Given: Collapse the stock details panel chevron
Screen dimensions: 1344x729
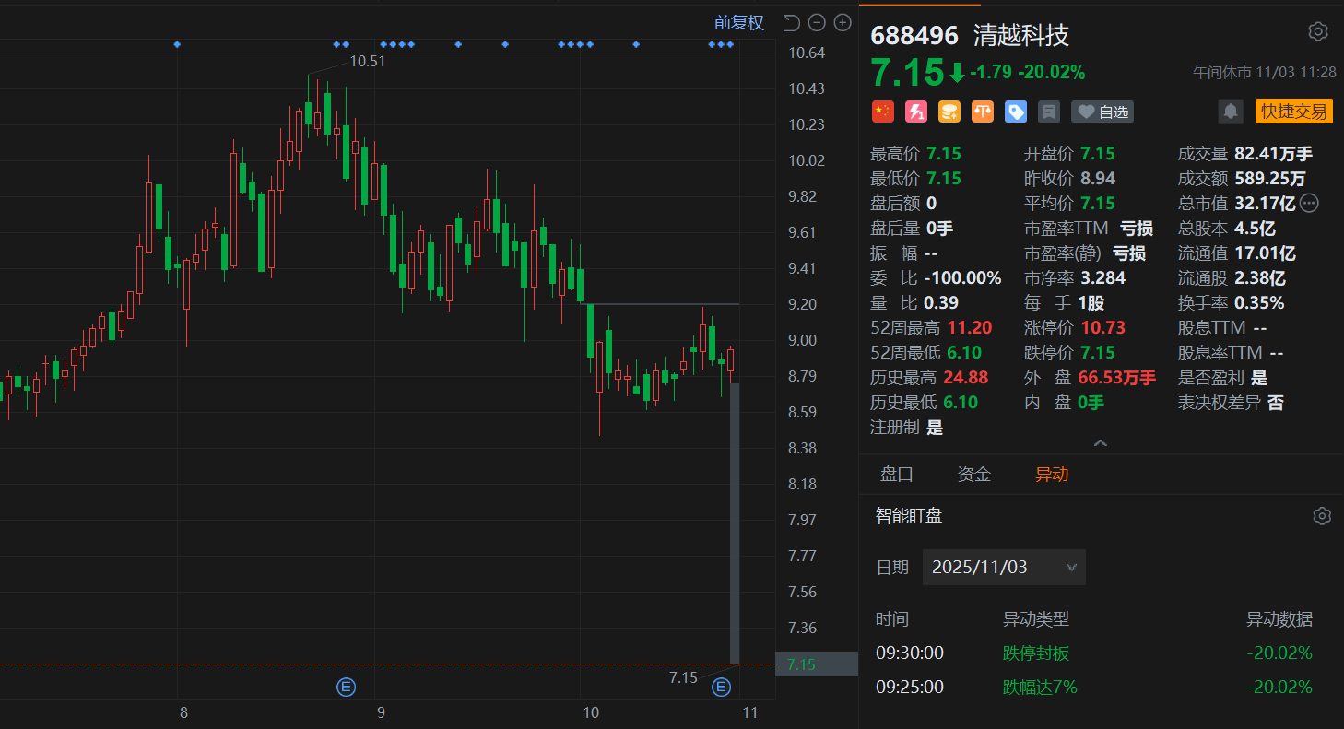Looking at the screenshot, I should tap(1100, 443).
